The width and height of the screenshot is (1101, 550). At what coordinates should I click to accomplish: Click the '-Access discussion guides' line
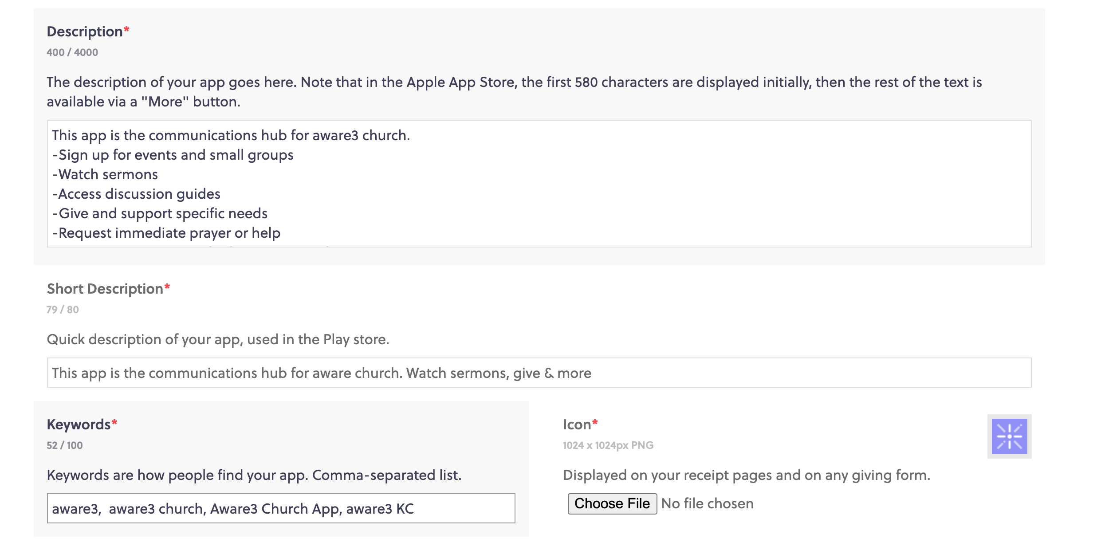coord(136,194)
